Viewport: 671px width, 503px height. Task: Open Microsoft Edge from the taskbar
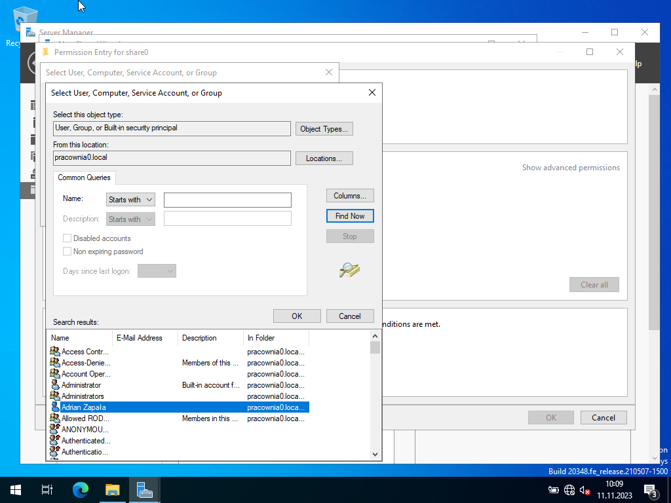(80, 490)
